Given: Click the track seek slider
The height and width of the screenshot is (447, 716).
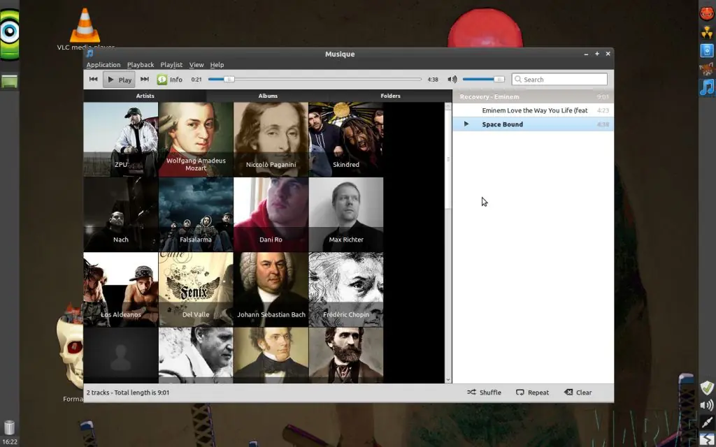Looking at the screenshot, I should pyautogui.click(x=315, y=80).
